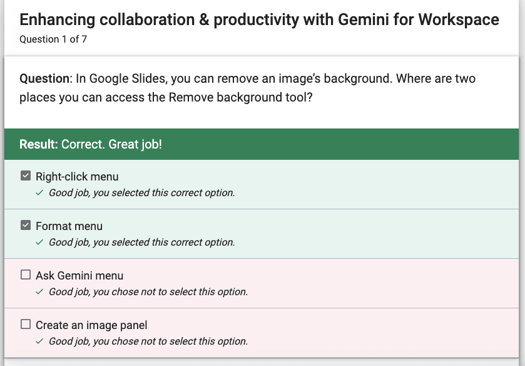Click green checkmark under Create an image panel
This screenshot has width=525, height=366.
(x=39, y=341)
